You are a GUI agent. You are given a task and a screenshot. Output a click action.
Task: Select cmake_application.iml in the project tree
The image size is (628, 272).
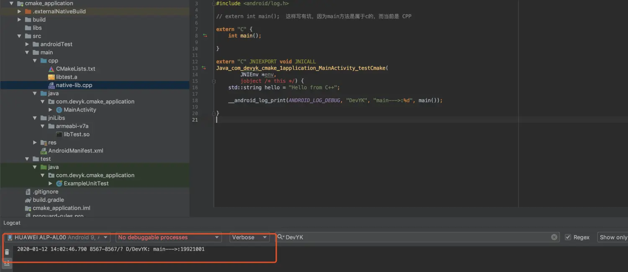coord(62,208)
